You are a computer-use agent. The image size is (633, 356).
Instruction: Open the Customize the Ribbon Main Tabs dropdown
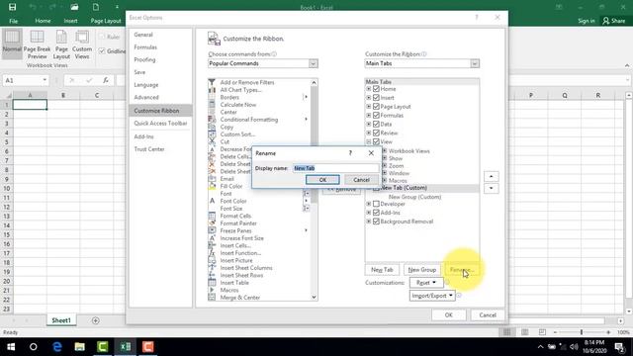point(475,63)
